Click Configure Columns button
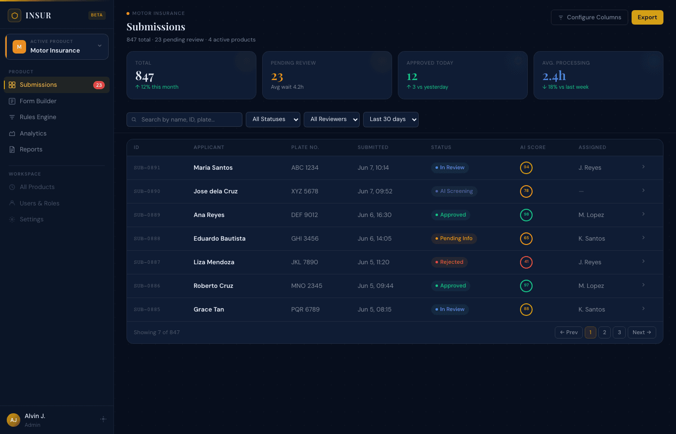 [x=589, y=17]
